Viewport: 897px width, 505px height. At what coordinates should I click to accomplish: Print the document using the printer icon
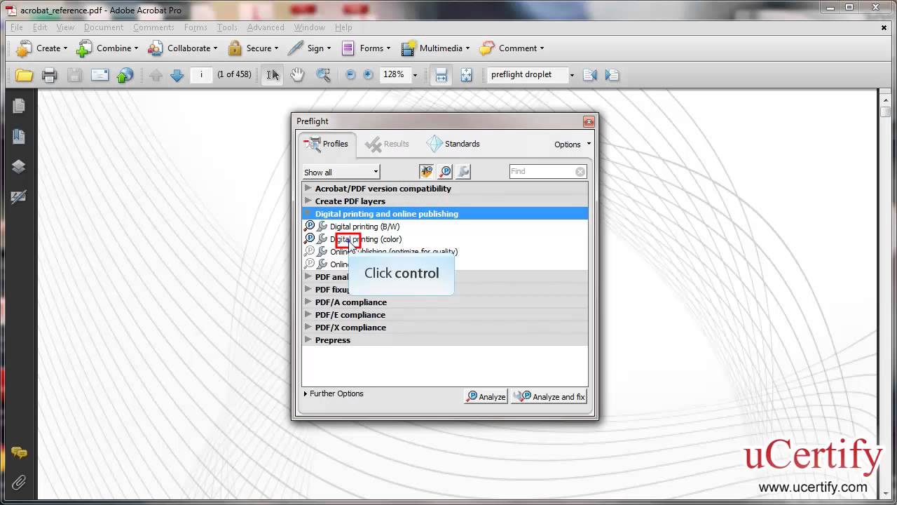tap(49, 75)
